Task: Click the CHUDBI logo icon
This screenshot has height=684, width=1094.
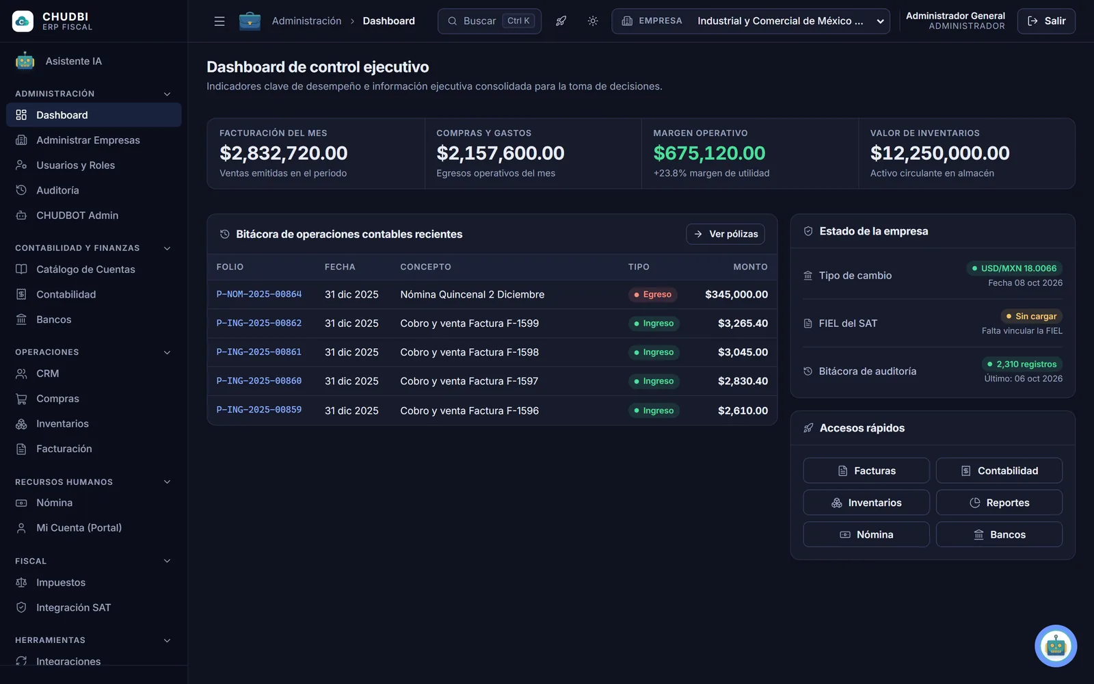Action: (23, 21)
